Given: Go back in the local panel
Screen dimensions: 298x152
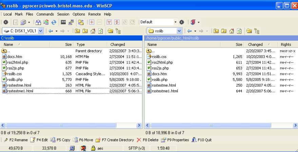Looking at the screenshot, I should pos(51,31).
